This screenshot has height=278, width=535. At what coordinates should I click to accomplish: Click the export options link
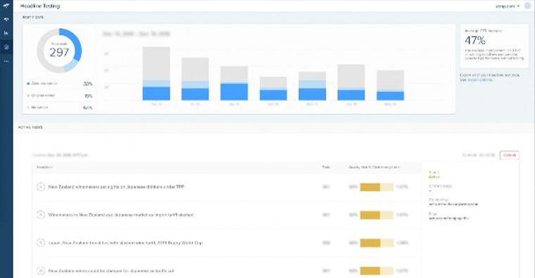click(x=479, y=79)
